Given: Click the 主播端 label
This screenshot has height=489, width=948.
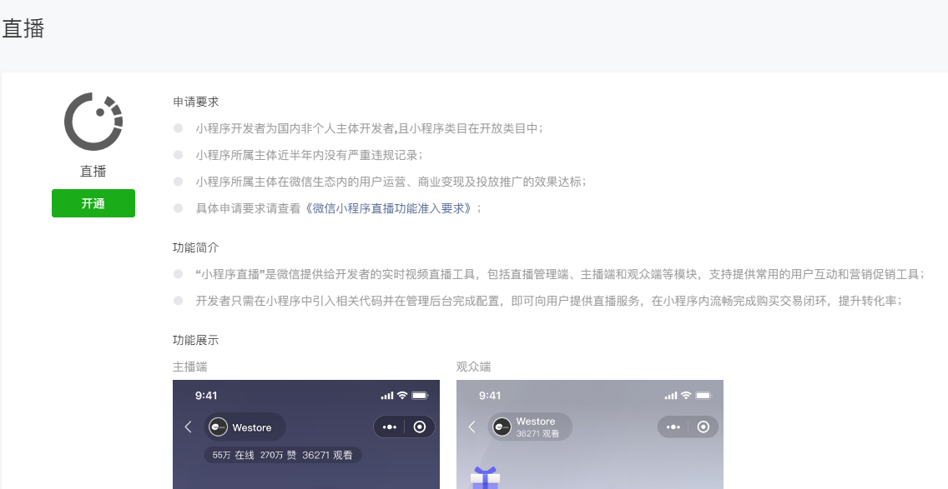Looking at the screenshot, I should (189, 367).
